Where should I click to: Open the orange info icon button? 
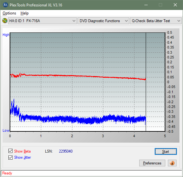coord(172,163)
